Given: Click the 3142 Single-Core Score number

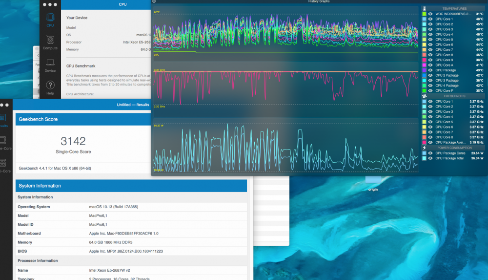Looking at the screenshot, I should [x=73, y=141].
